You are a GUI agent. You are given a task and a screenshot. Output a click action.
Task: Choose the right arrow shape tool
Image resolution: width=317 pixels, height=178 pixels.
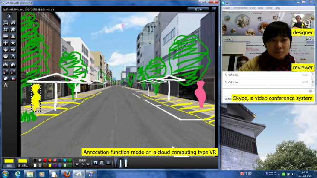pos(13,49)
